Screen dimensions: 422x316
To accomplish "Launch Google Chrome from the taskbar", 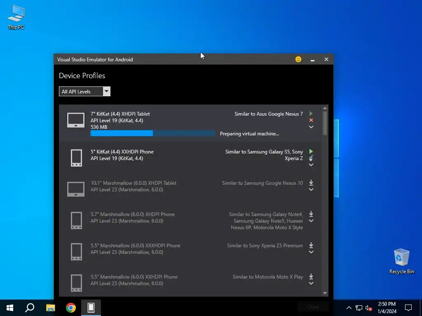I will pos(71,308).
